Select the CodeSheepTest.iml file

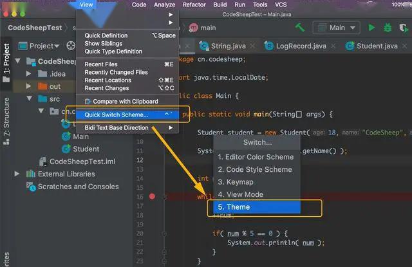click(x=82, y=161)
